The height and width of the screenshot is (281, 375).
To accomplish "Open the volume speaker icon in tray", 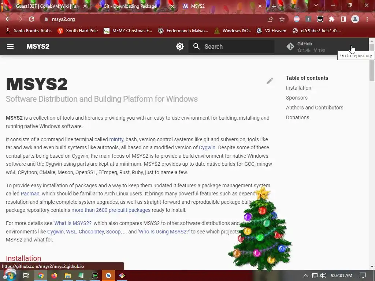I will 323,276.
